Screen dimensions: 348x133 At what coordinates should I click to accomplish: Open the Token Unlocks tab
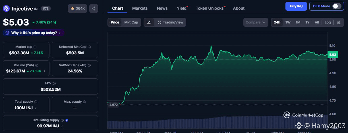click(210, 8)
